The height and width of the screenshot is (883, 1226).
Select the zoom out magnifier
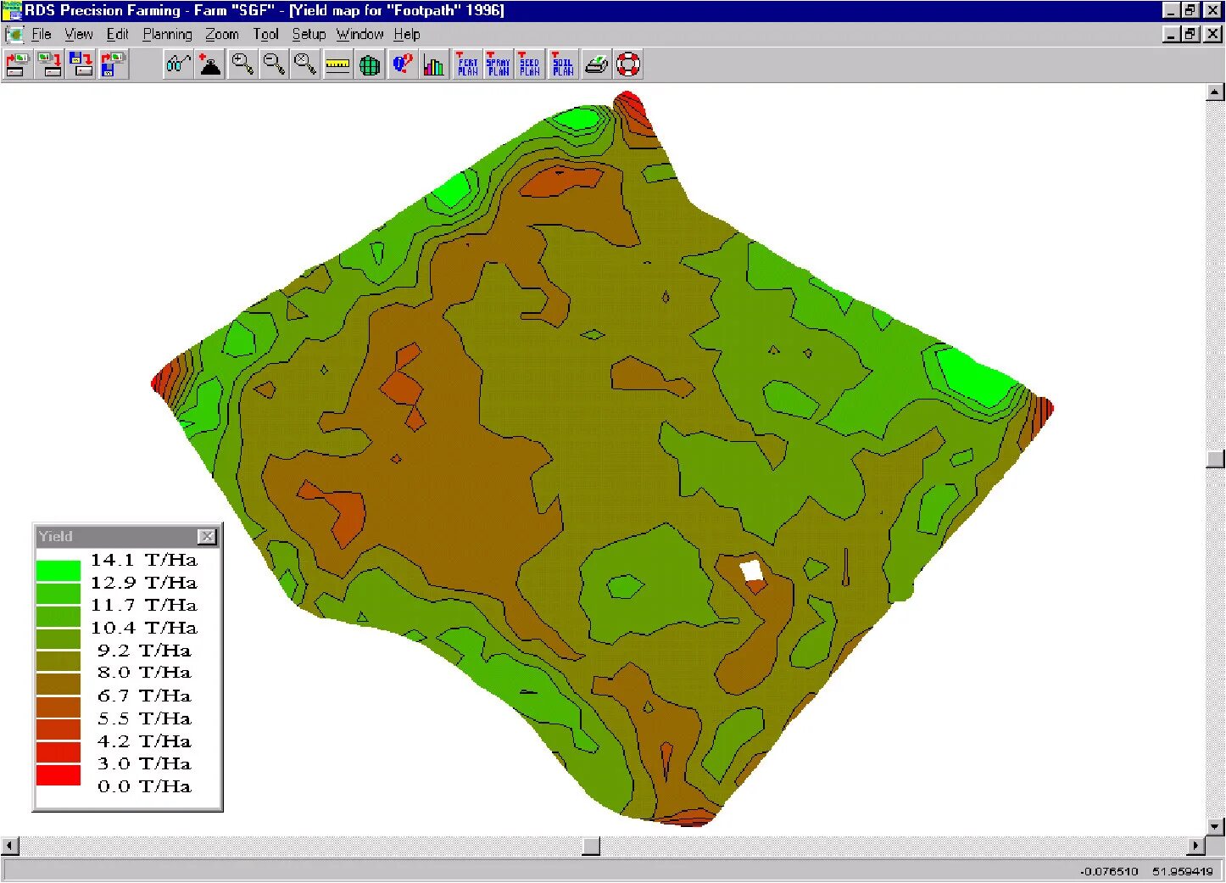coord(274,64)
